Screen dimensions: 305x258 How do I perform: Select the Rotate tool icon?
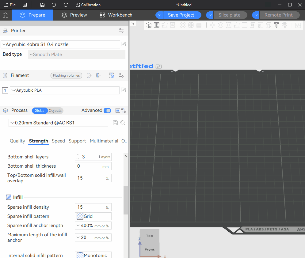click(221, 25)
